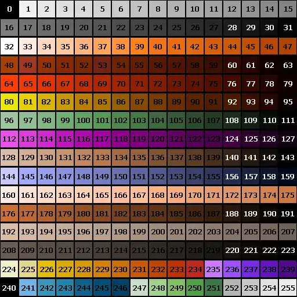This screenshot has width=297, height=297.
Task: Choose the dark gray swatch 16
Action: [9, 27]
